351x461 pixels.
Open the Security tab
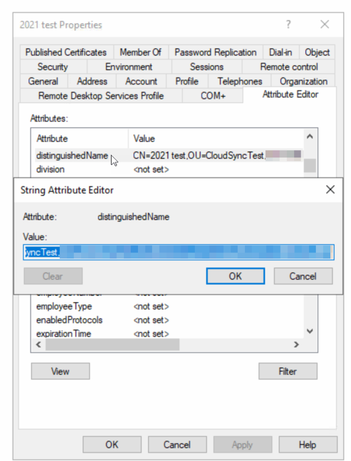point(53,67)
